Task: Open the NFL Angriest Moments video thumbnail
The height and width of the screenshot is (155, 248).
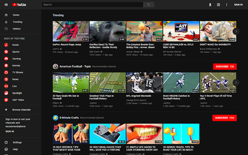Action: [x=144, y=82]
